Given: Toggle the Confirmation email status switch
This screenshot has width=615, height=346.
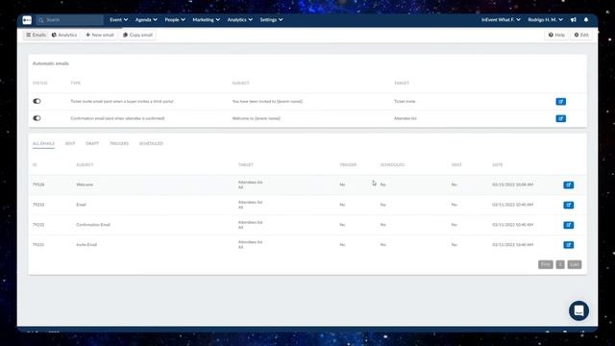Looking at the screenshot, I should point(37,118).
